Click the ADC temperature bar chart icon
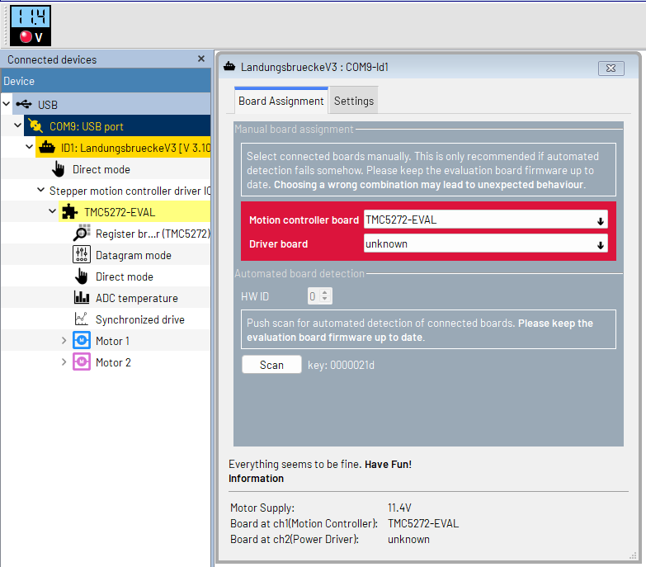This screenshot has width=646, height=567. click(x=82, y=297)
